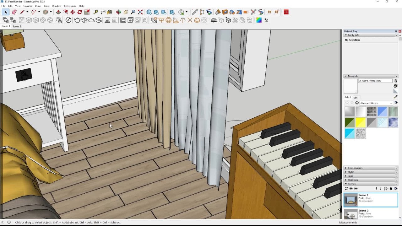The image size is (402, 226).
Task: Select the Rotate tool
Action: (x=80, y=12)
